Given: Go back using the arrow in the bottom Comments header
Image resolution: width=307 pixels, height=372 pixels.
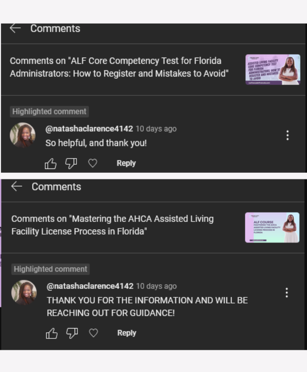Looking at the screenshot, I should 17,186.
